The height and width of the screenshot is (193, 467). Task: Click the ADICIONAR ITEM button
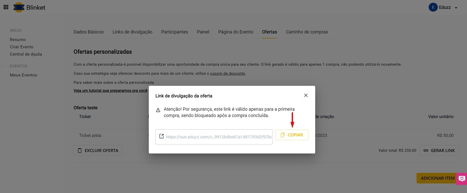point(437,178)
